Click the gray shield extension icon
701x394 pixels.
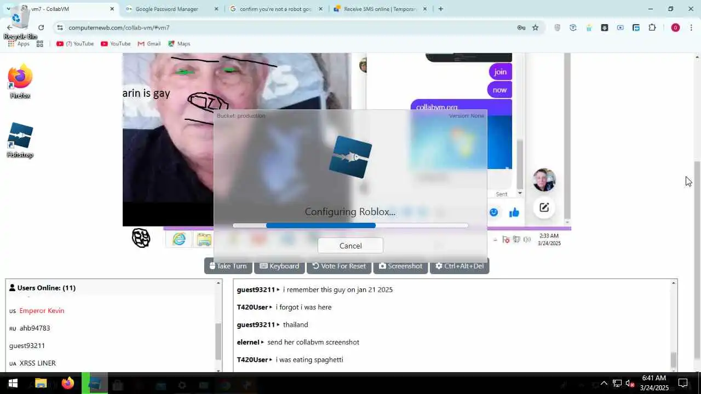coord(558,27)
